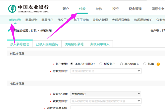Screen dimensions: 165x109
Task: Open the 收款方账号 combo box
Action: (x=106, y=101)
